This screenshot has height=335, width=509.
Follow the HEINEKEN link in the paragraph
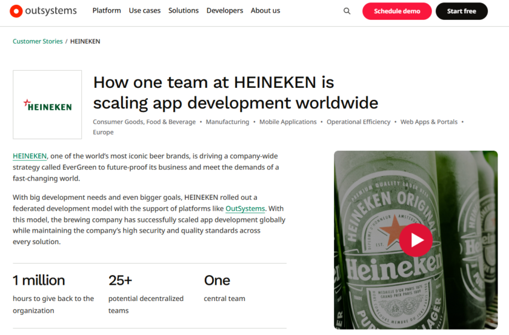pos(29,156)
